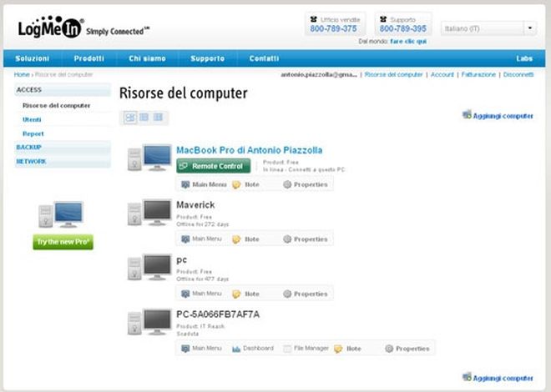Screen dimensions: 551x392
Task: Click the LogMeIn logo
Action: click(x=51, y=27)
